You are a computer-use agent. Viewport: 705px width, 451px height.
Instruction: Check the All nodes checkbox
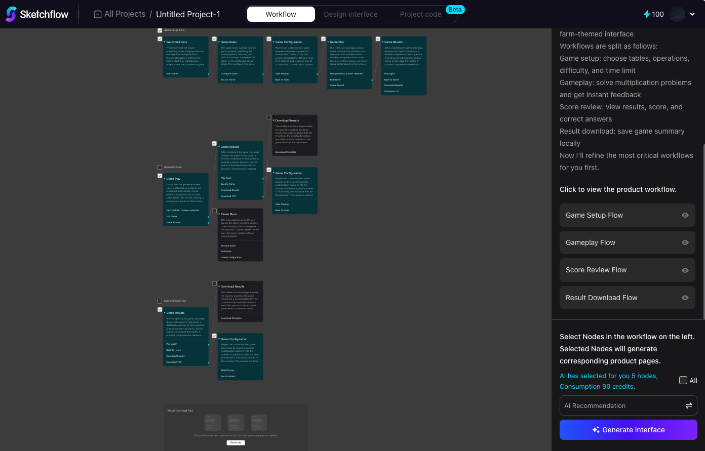coord(683,380)
